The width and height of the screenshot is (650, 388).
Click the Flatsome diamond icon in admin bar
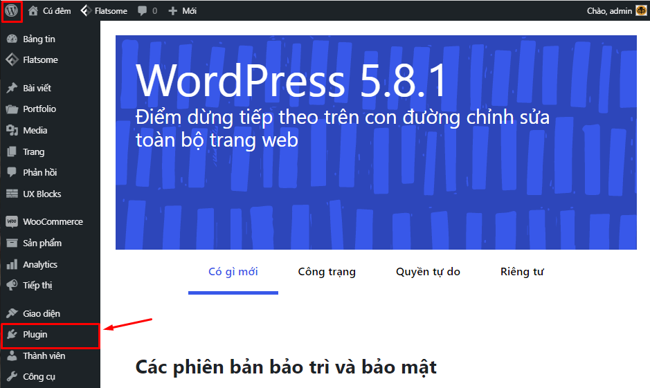85,11
